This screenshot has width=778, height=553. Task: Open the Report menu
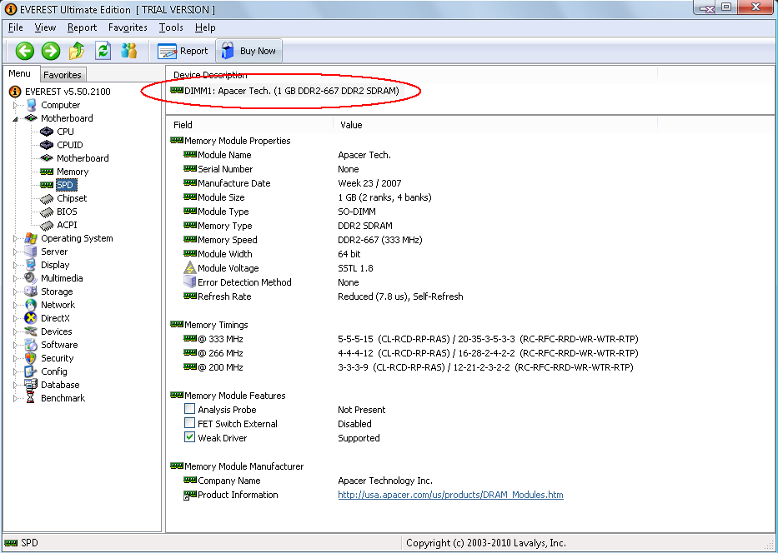[82, 27]
